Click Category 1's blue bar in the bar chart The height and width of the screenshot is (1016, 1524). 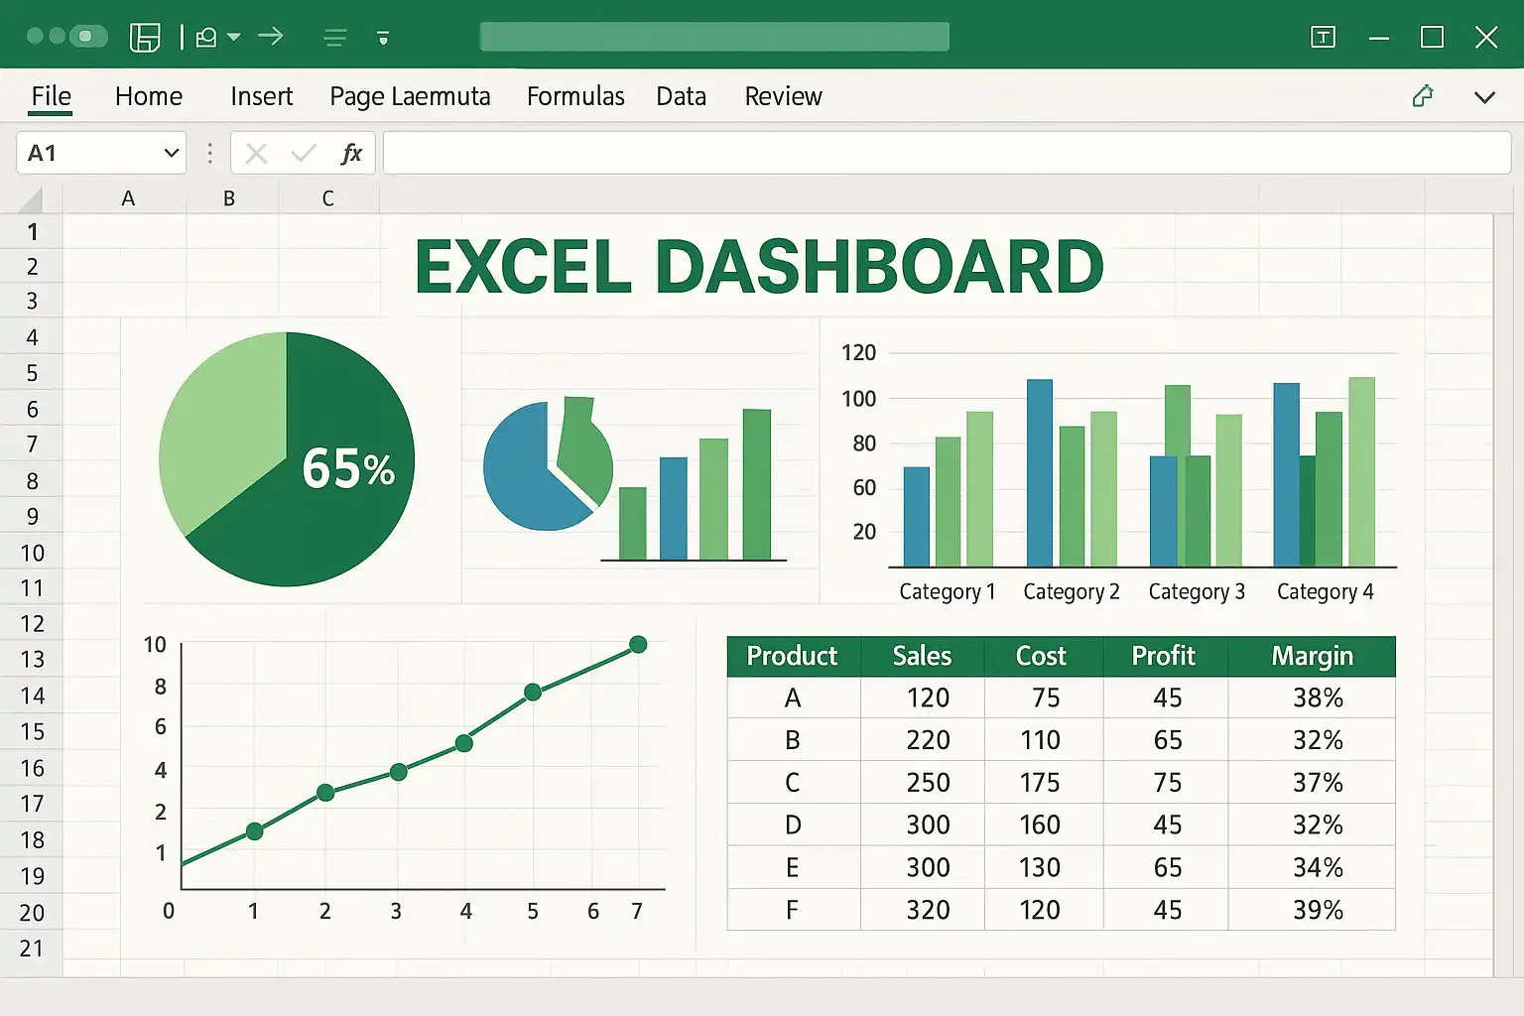tap(917, 516)
